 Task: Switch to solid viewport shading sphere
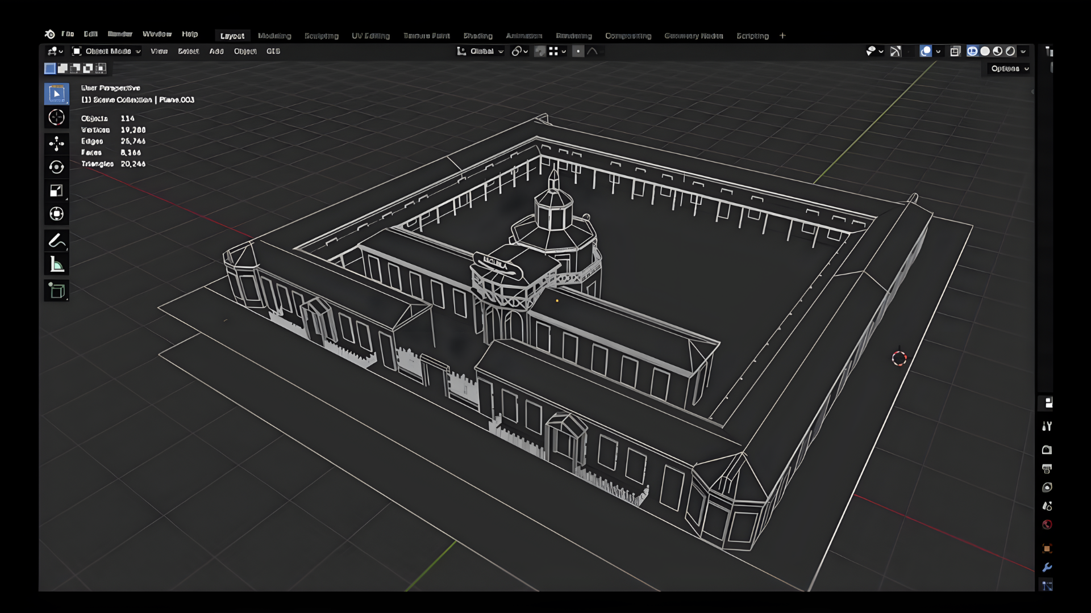coord(985,51)
